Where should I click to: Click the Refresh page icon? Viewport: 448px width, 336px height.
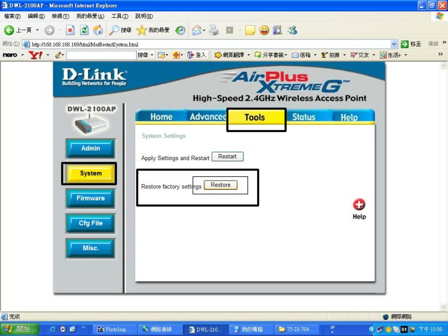(x=85, y=30)
